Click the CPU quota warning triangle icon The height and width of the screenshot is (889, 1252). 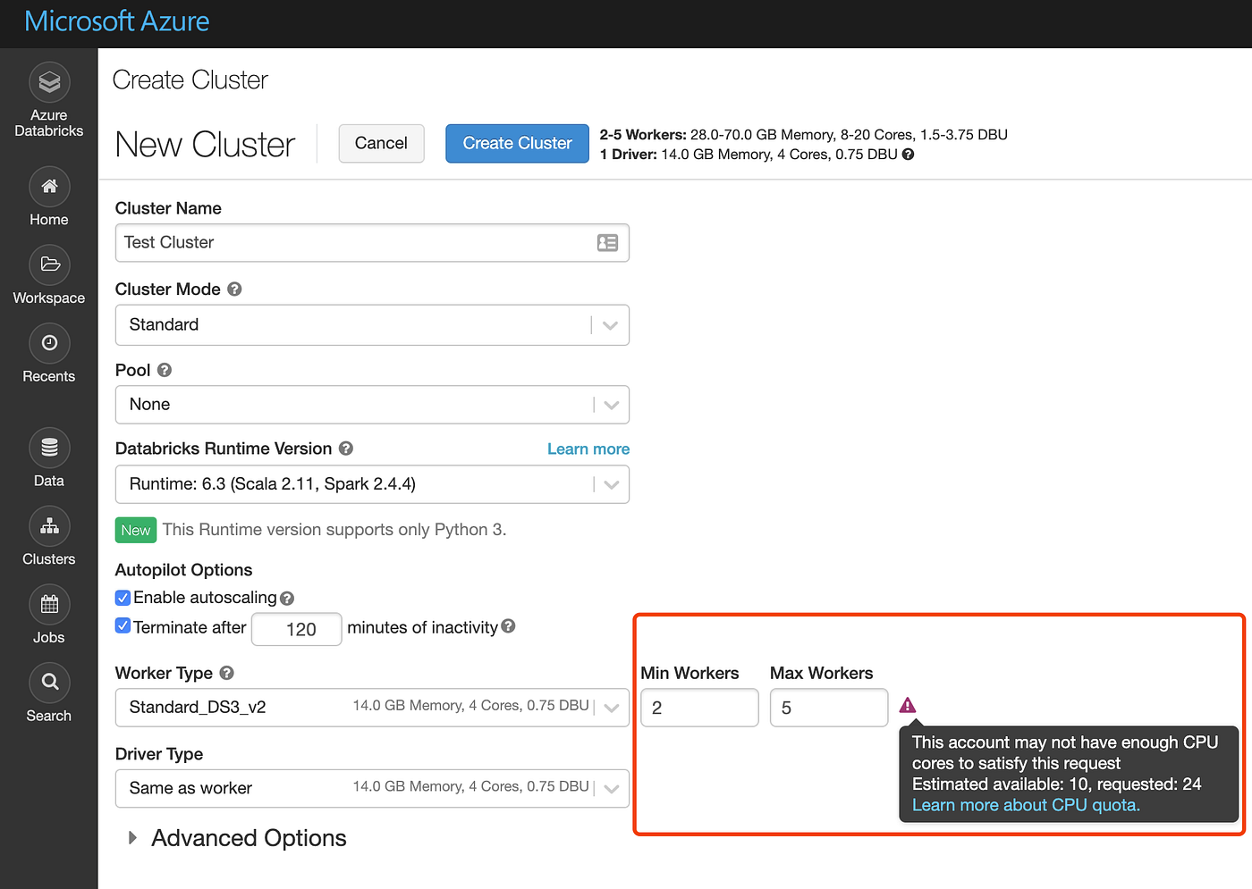[908, 706]
